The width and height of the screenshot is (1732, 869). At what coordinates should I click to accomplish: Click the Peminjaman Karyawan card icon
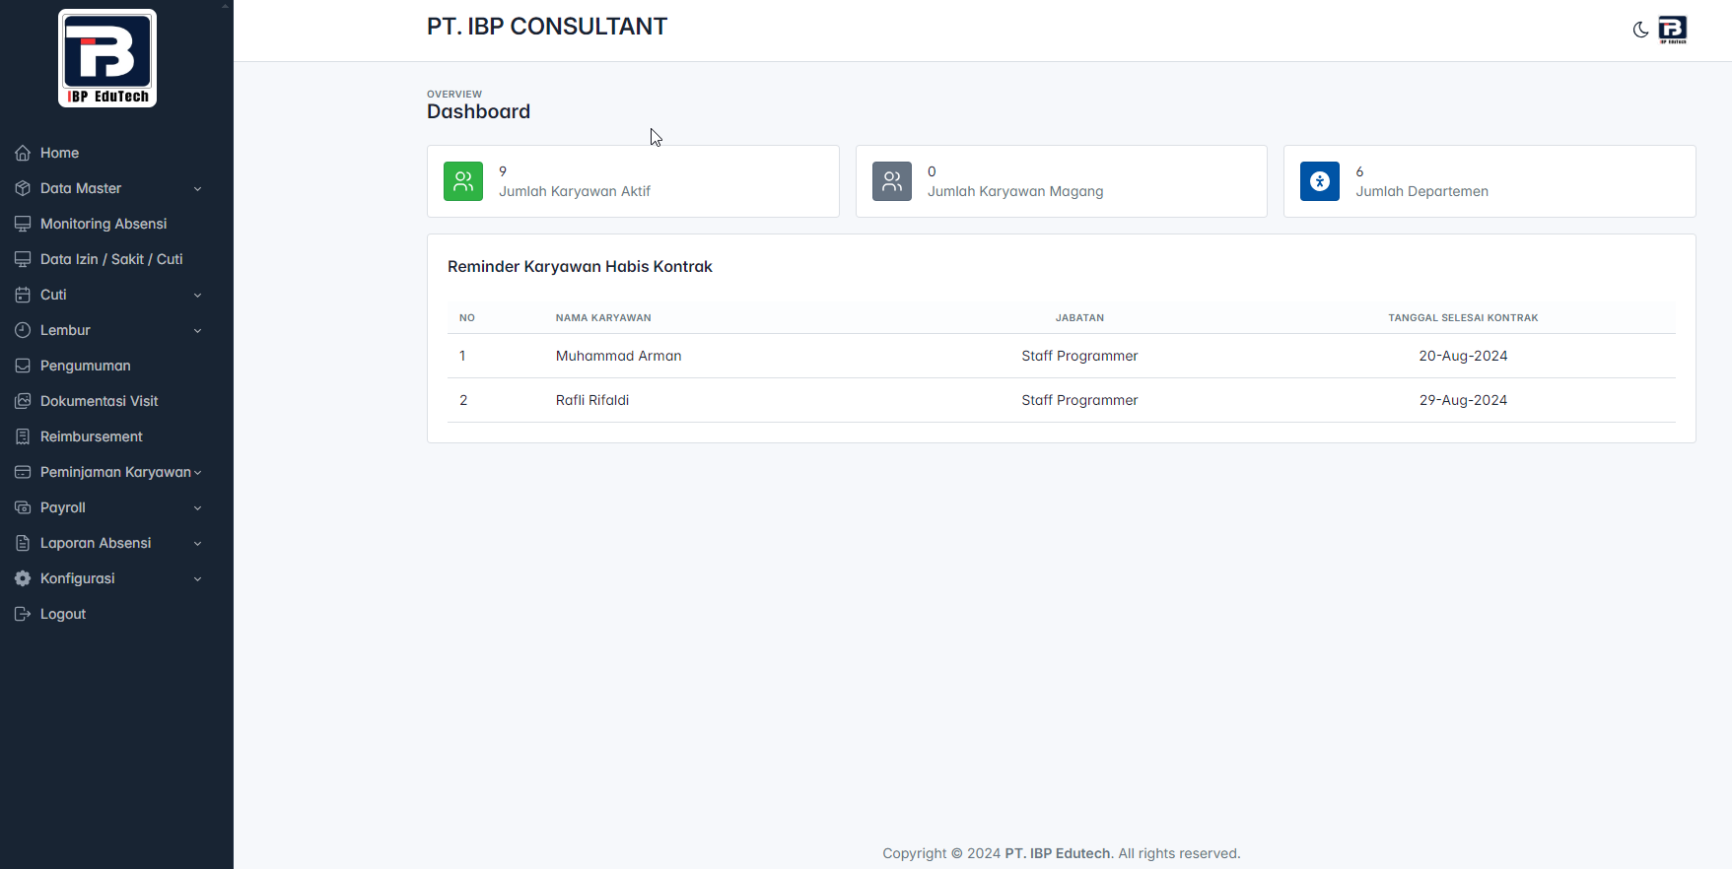click(23, 472)
